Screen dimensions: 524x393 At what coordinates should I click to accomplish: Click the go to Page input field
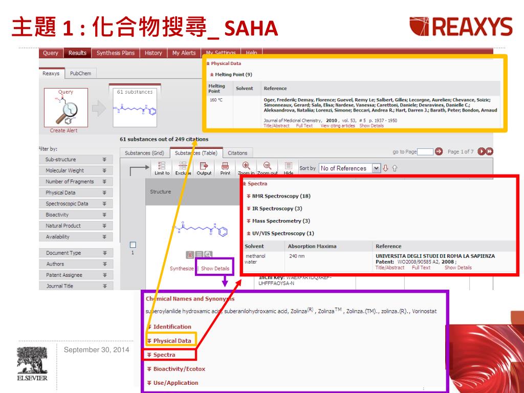coord(425,151)
